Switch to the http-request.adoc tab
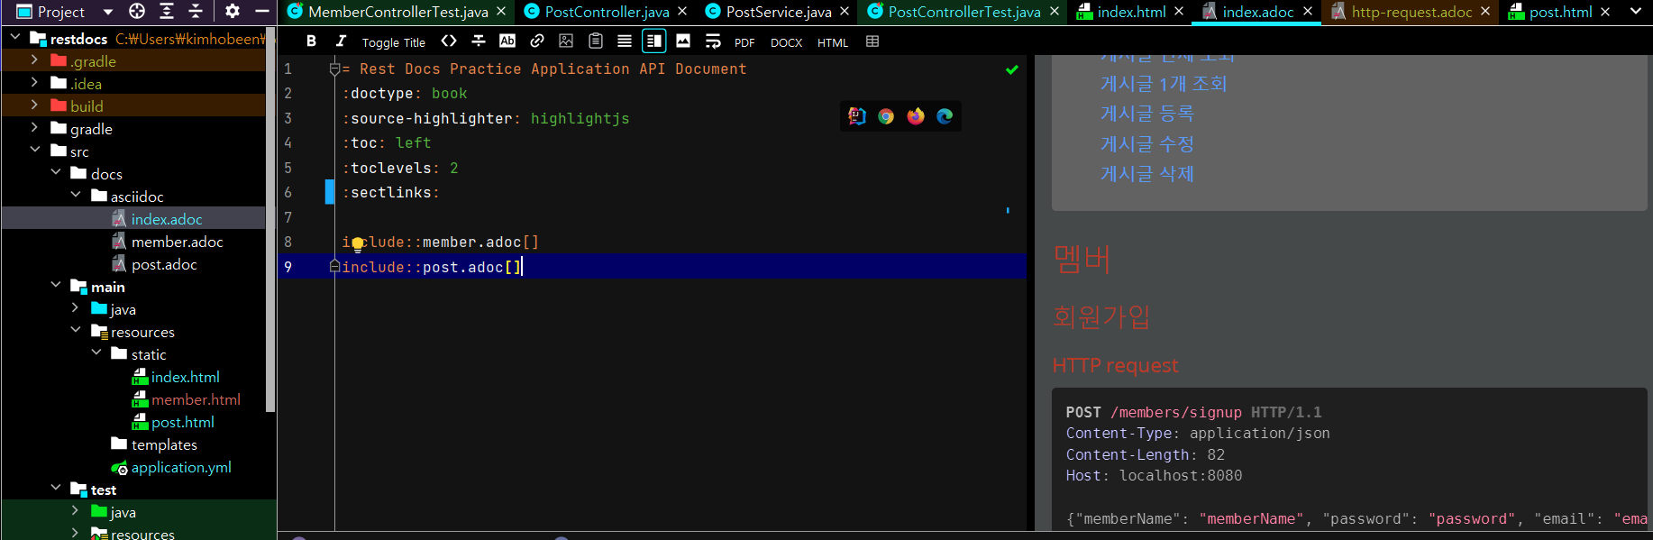The height and width of the screenshot is (540, 1653). (x=1411, y=12)
